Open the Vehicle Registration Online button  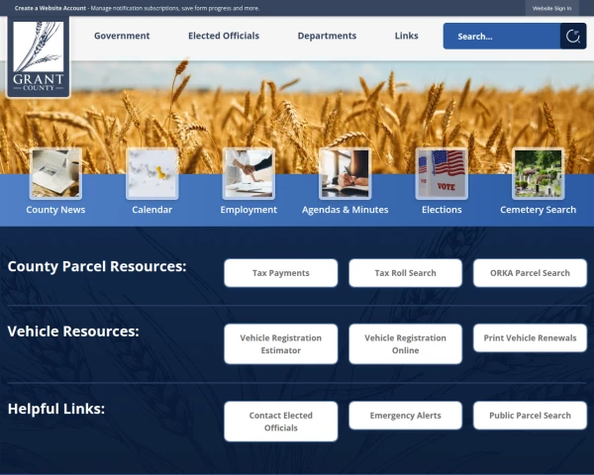[x=405, y=344]
